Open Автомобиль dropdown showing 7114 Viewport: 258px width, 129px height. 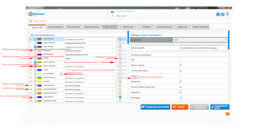200,40
